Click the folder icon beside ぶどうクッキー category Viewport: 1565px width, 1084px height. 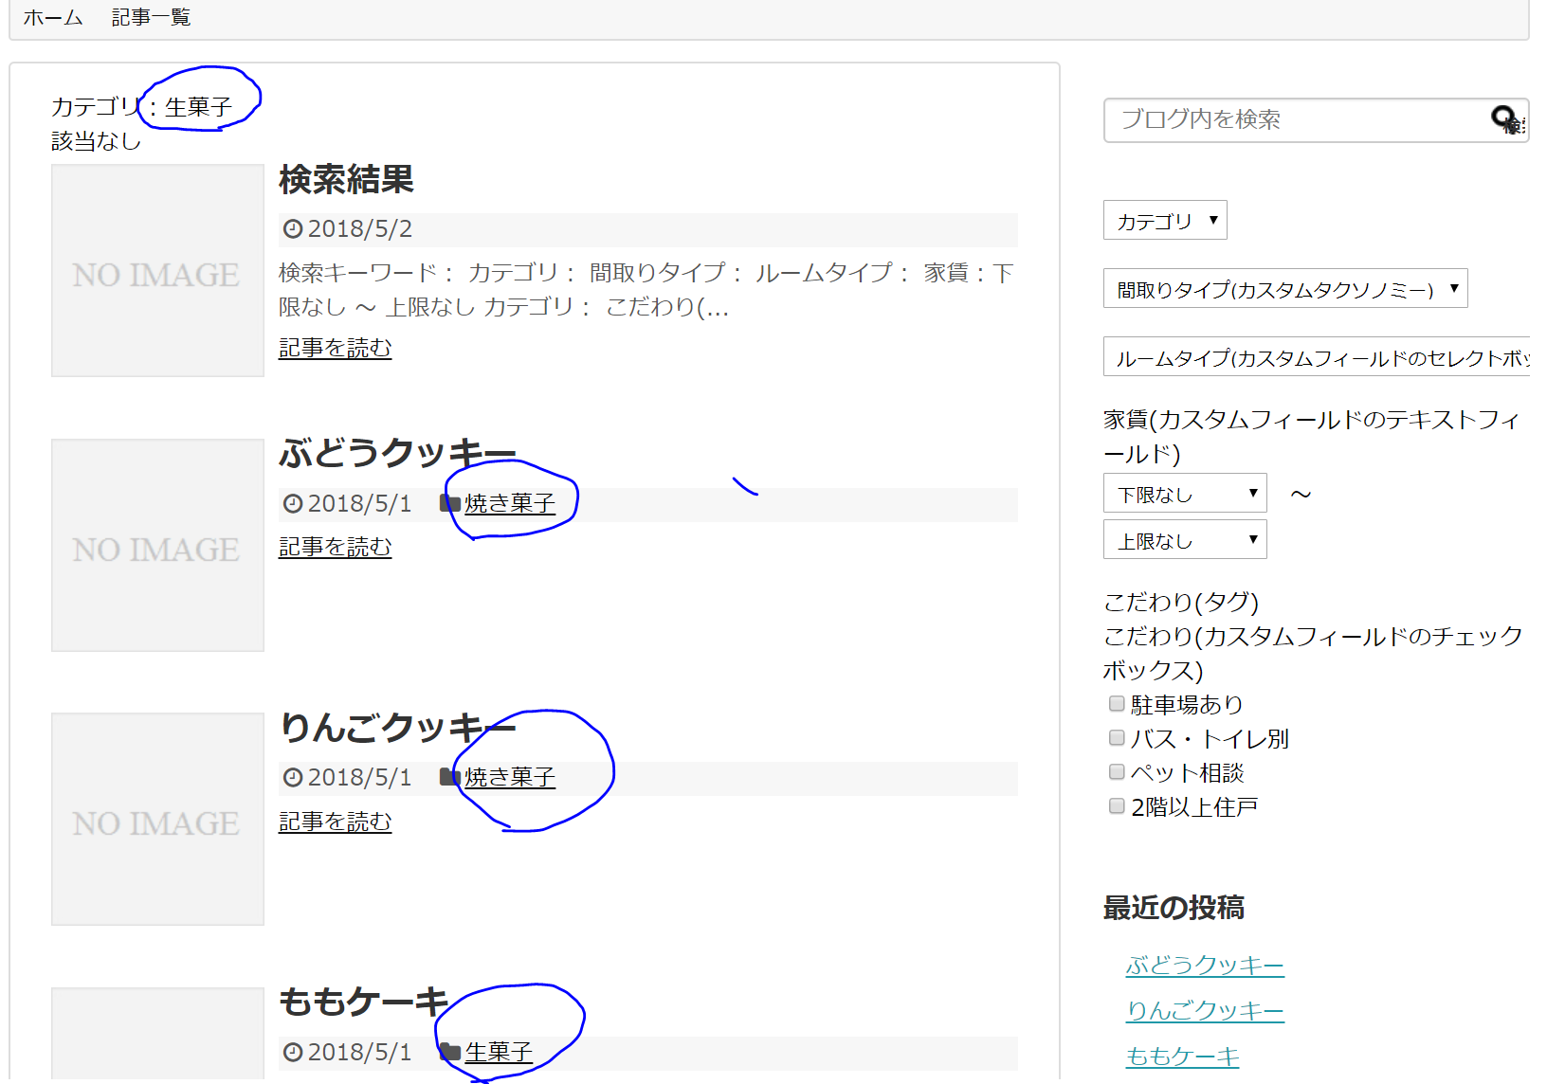pos(450,503)
